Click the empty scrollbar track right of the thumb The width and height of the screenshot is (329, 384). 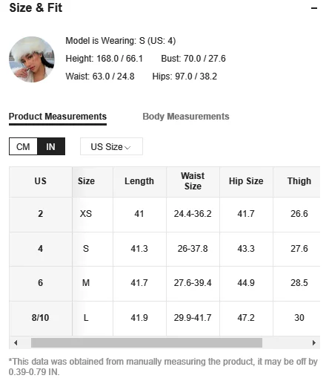click(x=286, y=342)
